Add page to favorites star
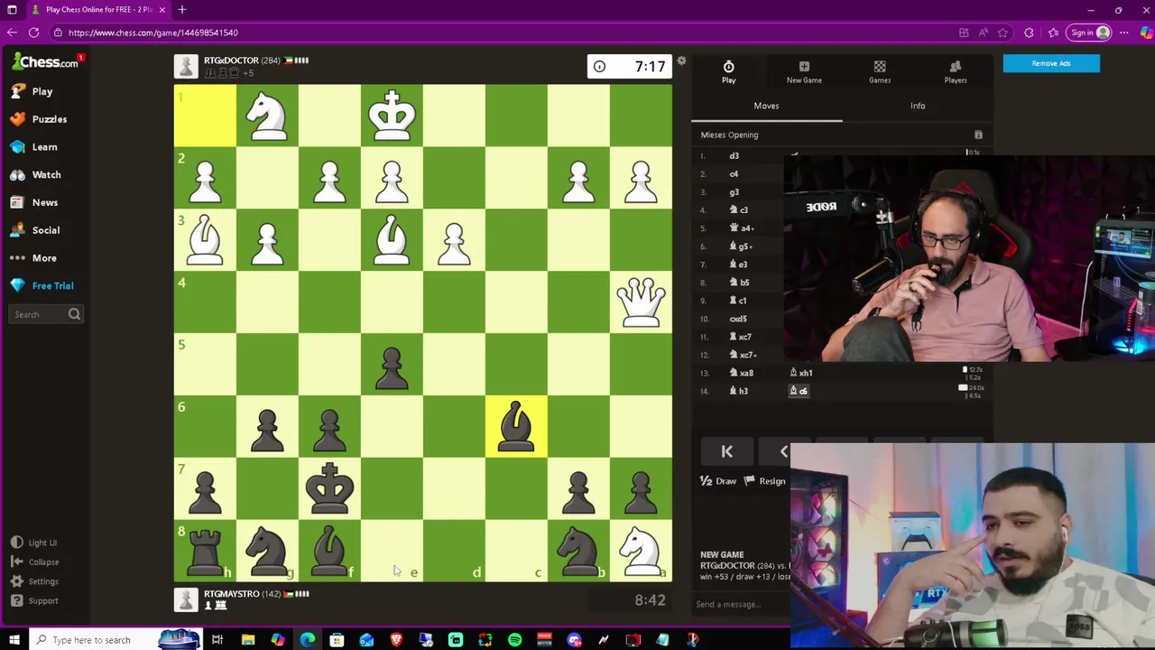The image size is (1155, 650). pyautogui.click(x=1003, y=32)
